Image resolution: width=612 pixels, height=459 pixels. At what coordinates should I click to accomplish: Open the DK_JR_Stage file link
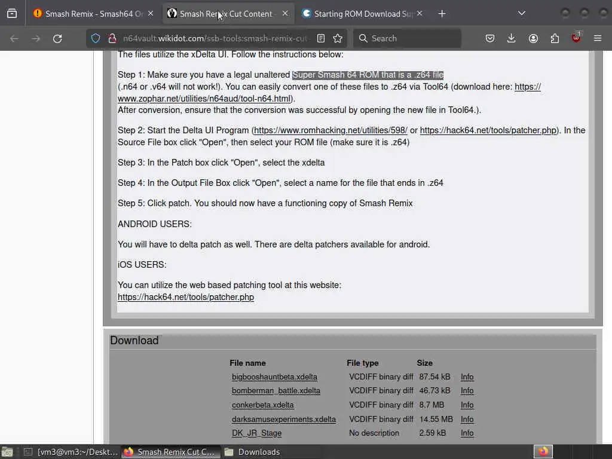256,433
